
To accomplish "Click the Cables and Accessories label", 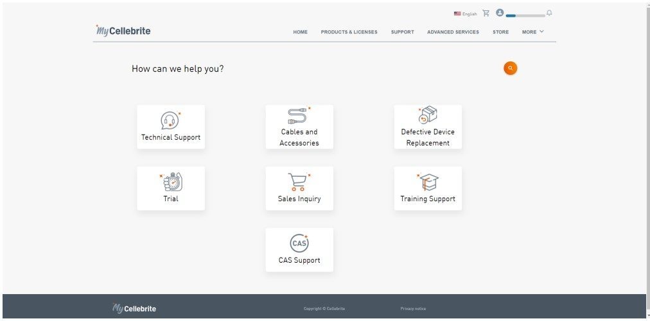I will coord(299,137).
